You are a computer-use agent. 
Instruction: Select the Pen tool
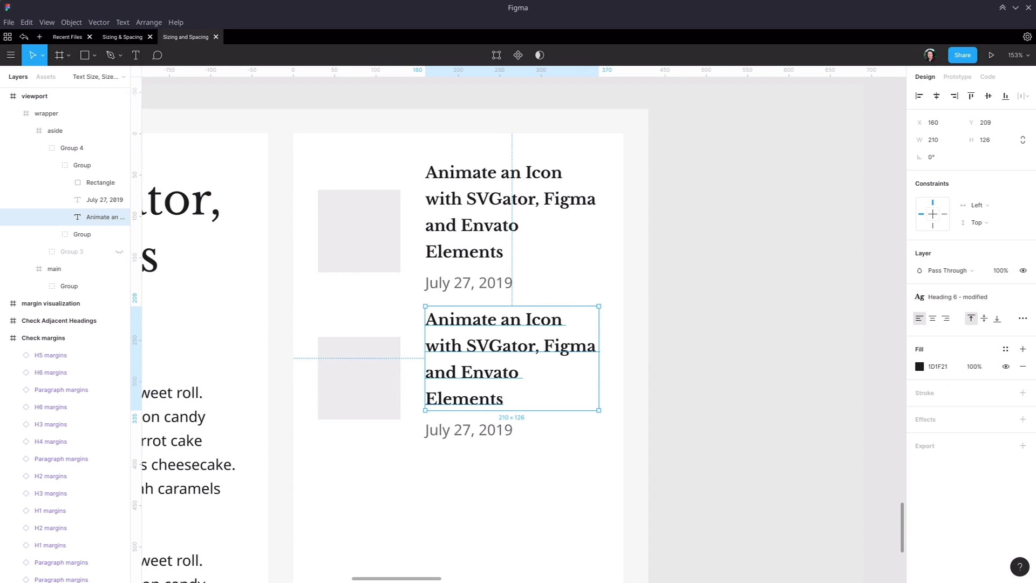(111, 55)
